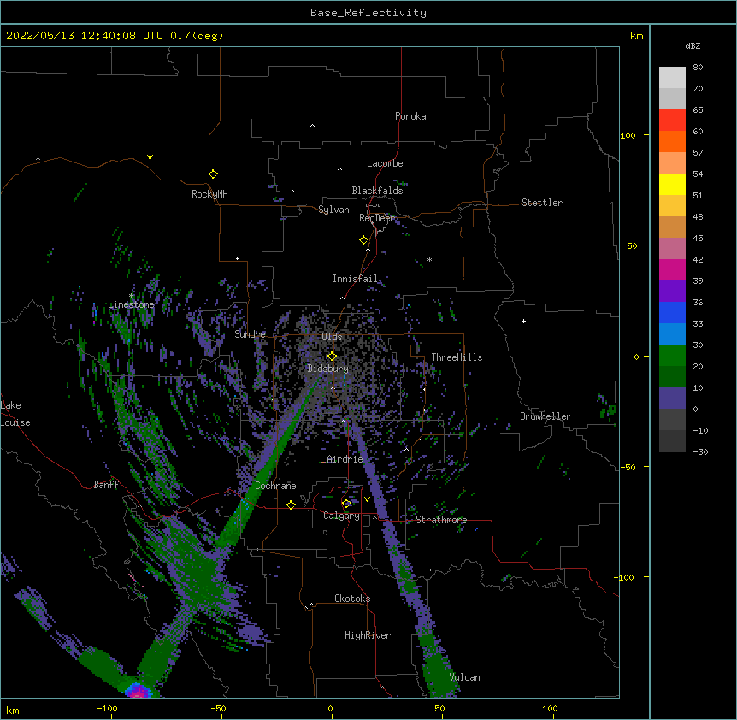Click the Calgary city label

(341, 516)
